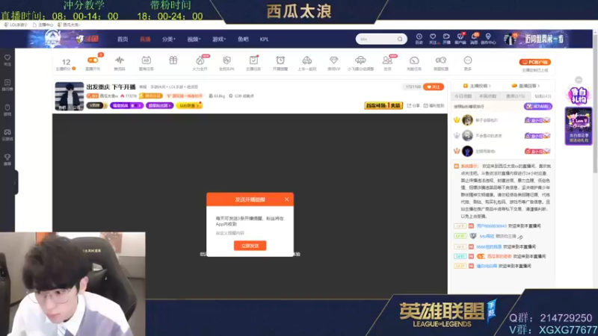Viewport: 598px width, 336px height.
Task: Close the 发送开播提醒 dialog
Action: click(287, 199)
